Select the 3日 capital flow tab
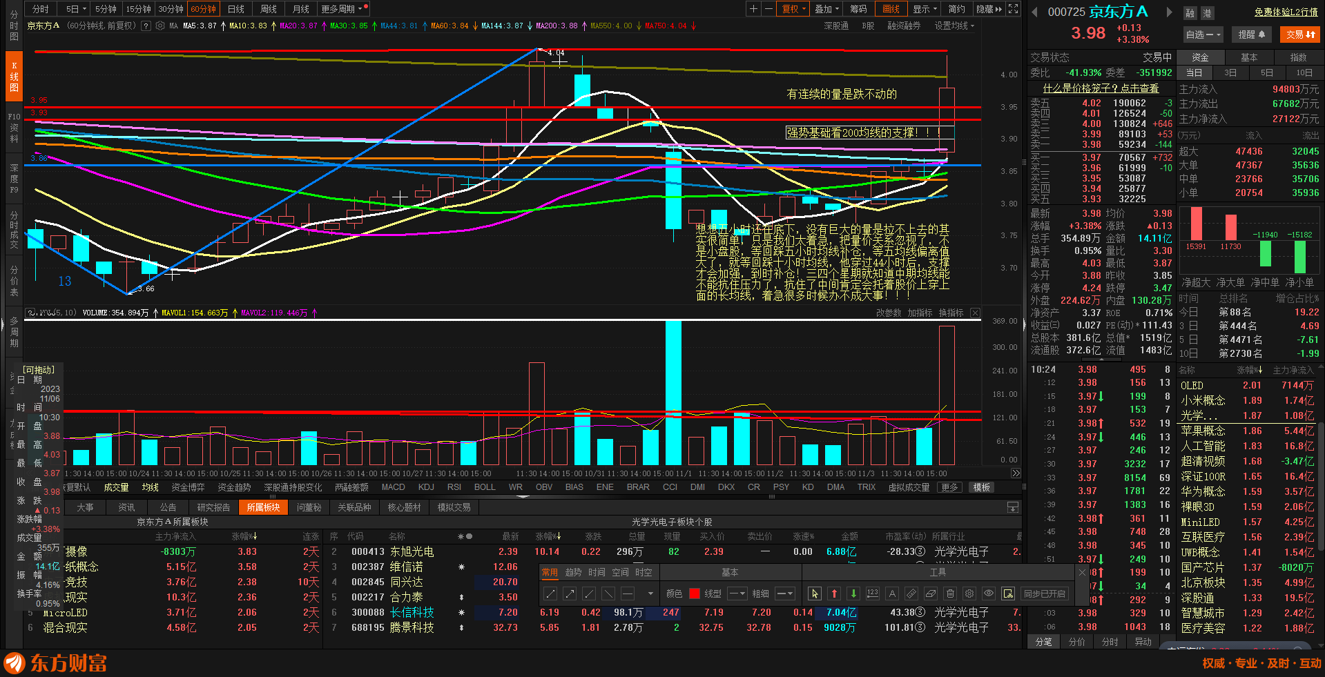 point(1230,73)
